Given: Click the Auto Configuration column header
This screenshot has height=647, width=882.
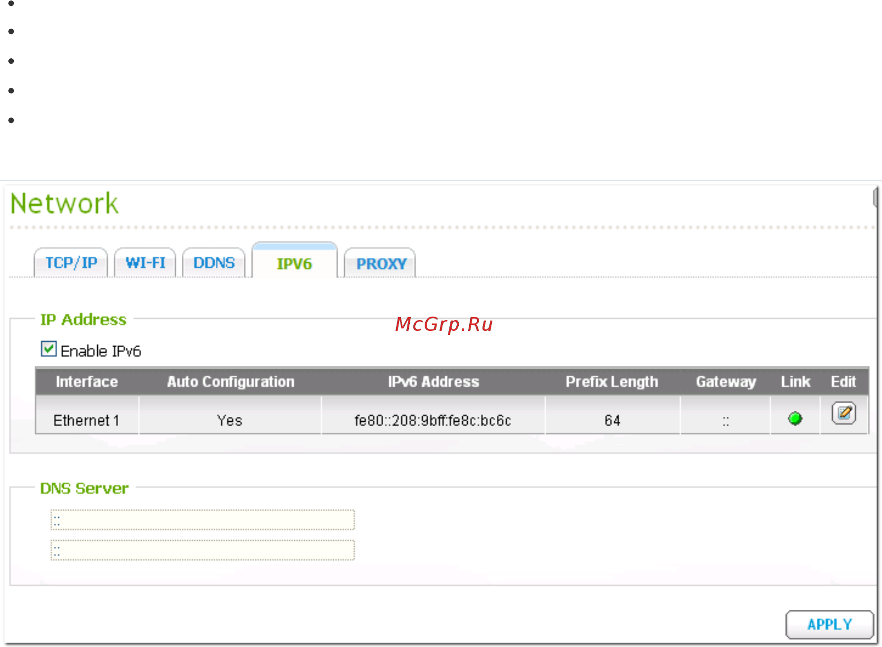Looking at the screenshot, I should [x=230, y=381].
